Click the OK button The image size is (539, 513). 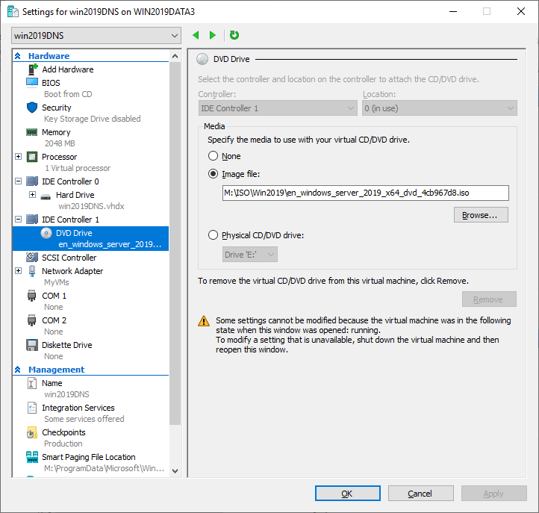tap(348, 494)
